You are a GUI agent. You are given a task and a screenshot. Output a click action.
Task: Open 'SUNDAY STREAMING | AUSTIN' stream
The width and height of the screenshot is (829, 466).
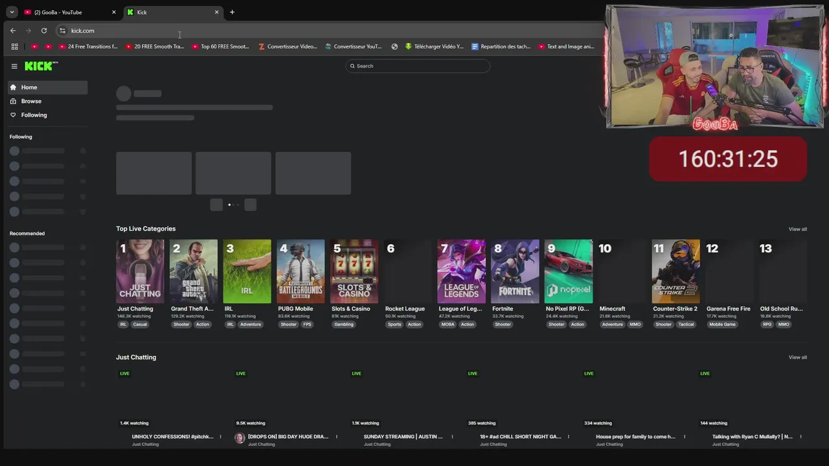coord(403,437)
